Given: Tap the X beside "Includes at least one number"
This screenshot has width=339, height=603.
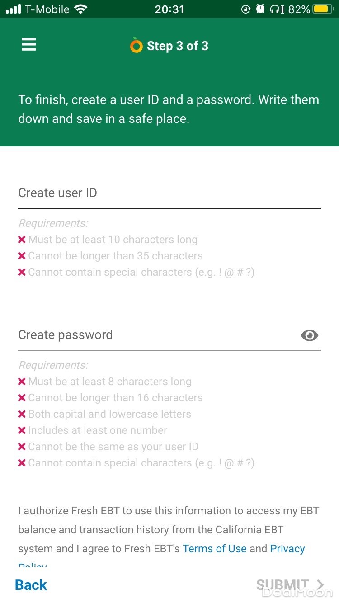Looking at the screenshot, I should (22, 430).
